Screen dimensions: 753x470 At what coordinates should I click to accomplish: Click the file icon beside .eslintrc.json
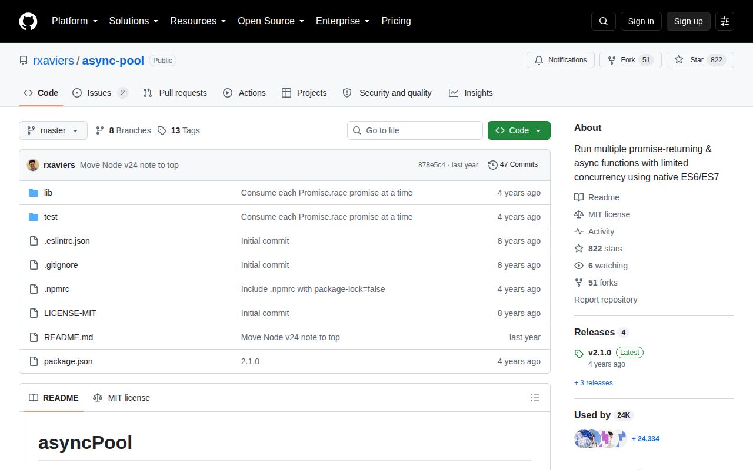[34, 241]
